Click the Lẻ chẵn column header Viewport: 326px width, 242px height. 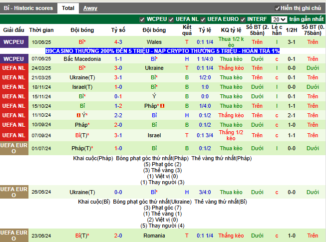pyautogui.click(x=277, y=30)
